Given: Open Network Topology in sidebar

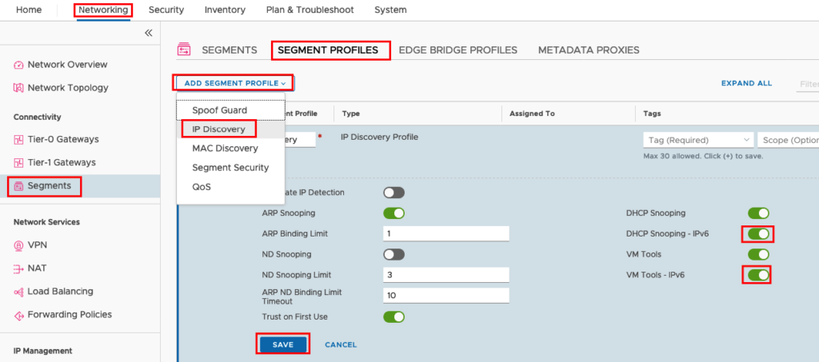Looking at the screenshot, I should click(x=68, y=88).
